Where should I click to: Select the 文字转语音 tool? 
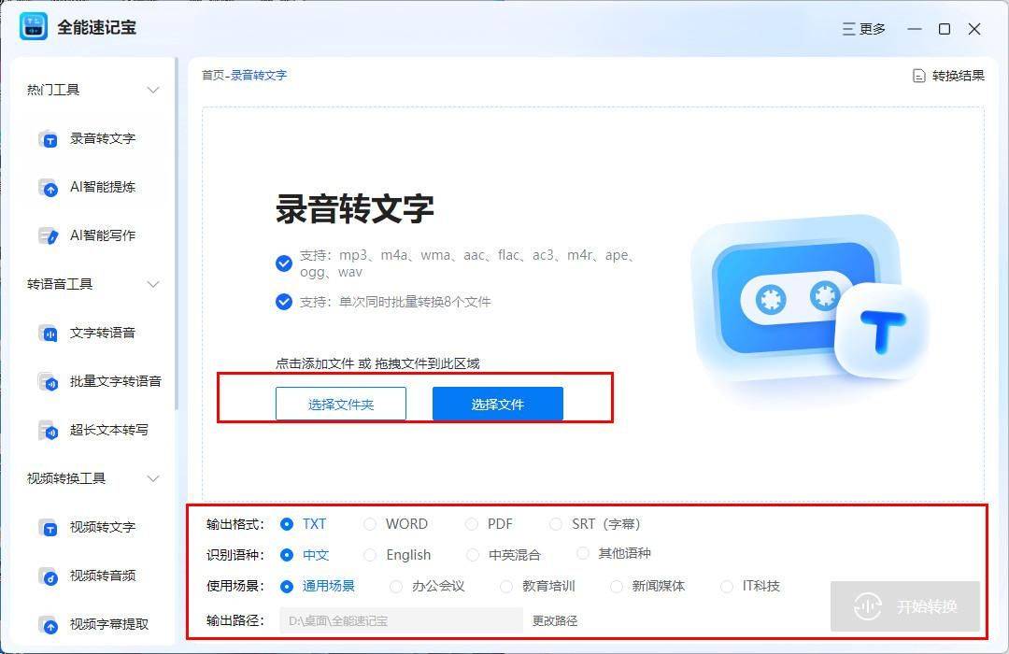(x=92, y=334)
